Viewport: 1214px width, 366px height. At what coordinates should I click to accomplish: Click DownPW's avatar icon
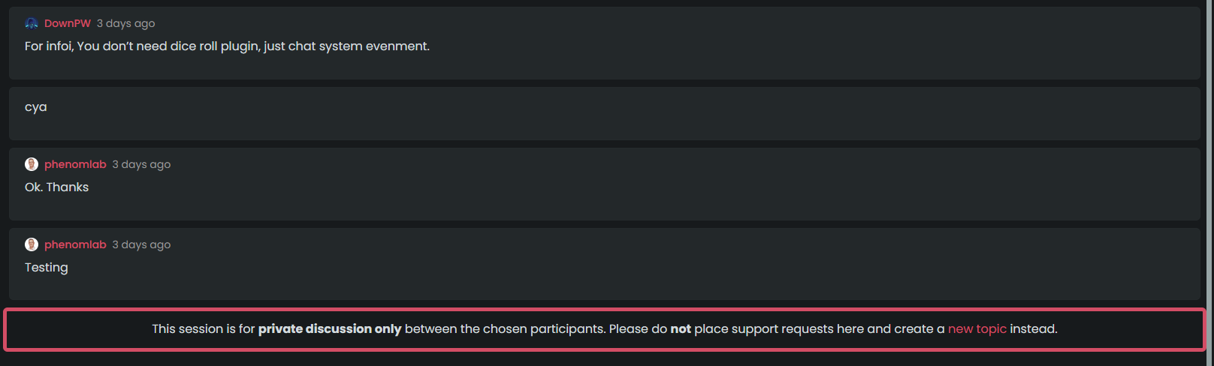[x=32, y=23]
